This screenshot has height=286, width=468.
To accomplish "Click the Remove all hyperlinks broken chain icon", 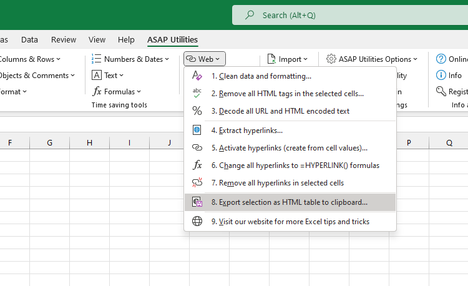I will tap(197, 182).
